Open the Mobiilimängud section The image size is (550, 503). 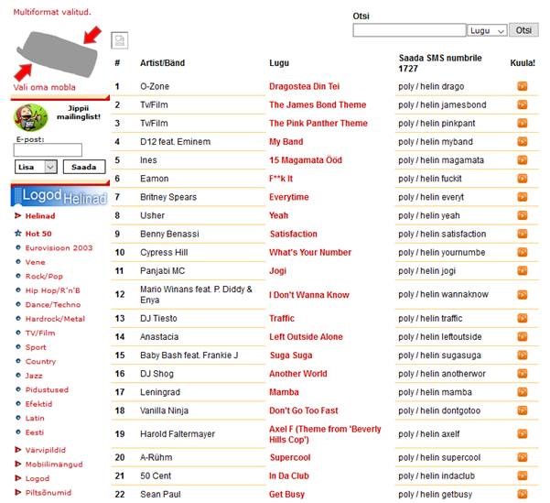54,464
